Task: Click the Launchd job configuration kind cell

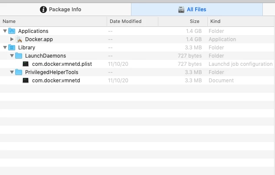Action: 241,64
